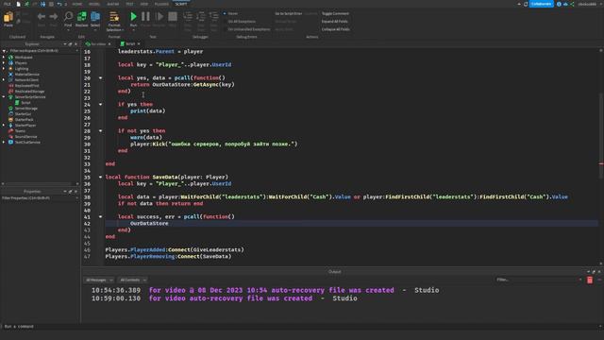
Task: Switch to the Script editor tab
Action: 130,44
